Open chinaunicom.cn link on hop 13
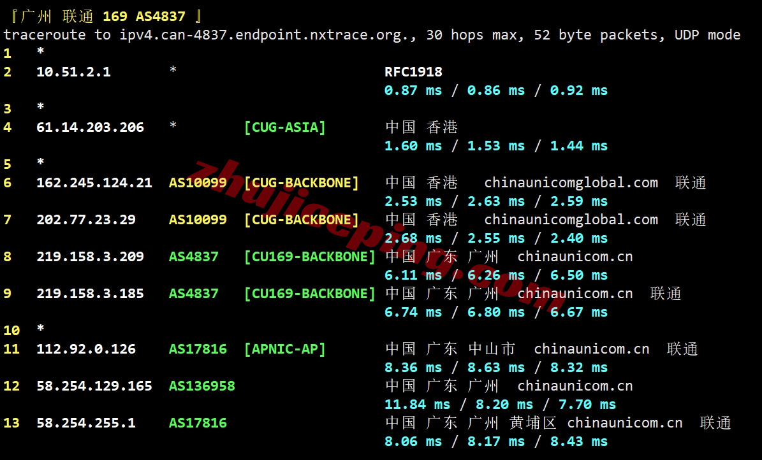The height and width of the screenshot is (460, 762). (624, 423)
